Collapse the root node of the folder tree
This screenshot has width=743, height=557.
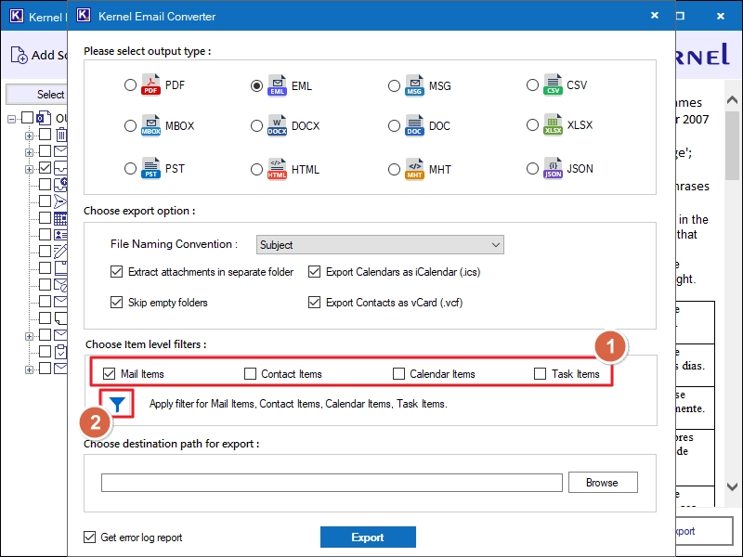tap(11, 119)
